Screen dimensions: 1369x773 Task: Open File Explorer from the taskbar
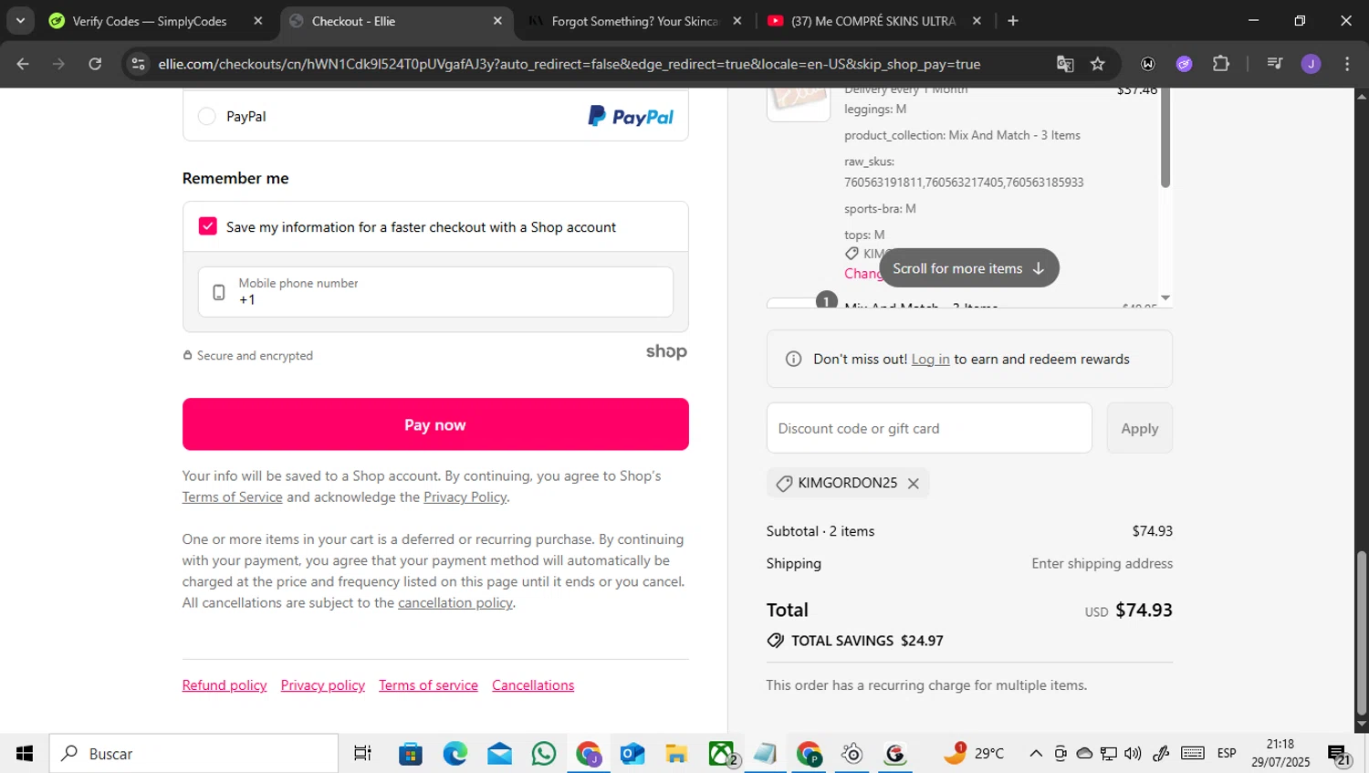click(676, 754)
